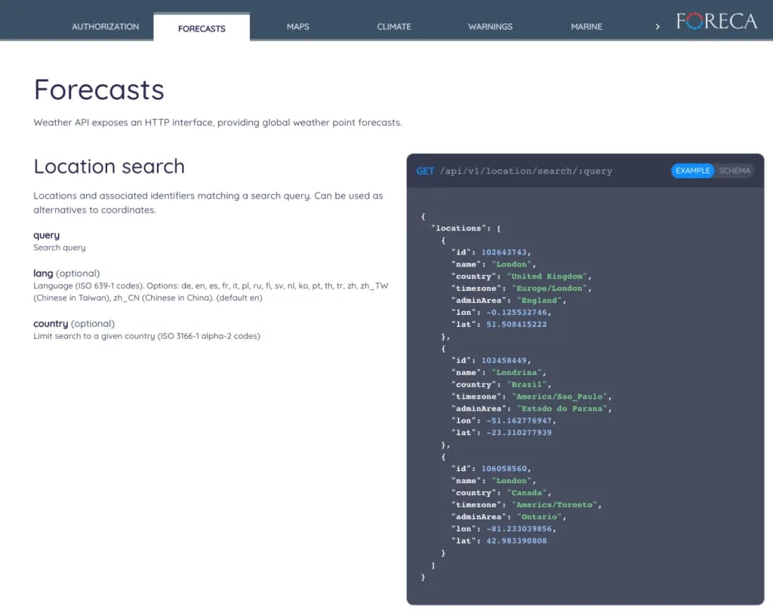Screen dimensions: 773x616
Task: Click the id value 103458449
Action: point(504,361)
